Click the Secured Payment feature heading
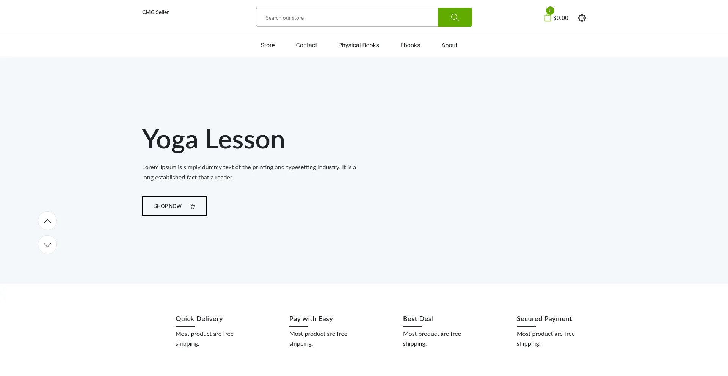 tap(544, 319)
